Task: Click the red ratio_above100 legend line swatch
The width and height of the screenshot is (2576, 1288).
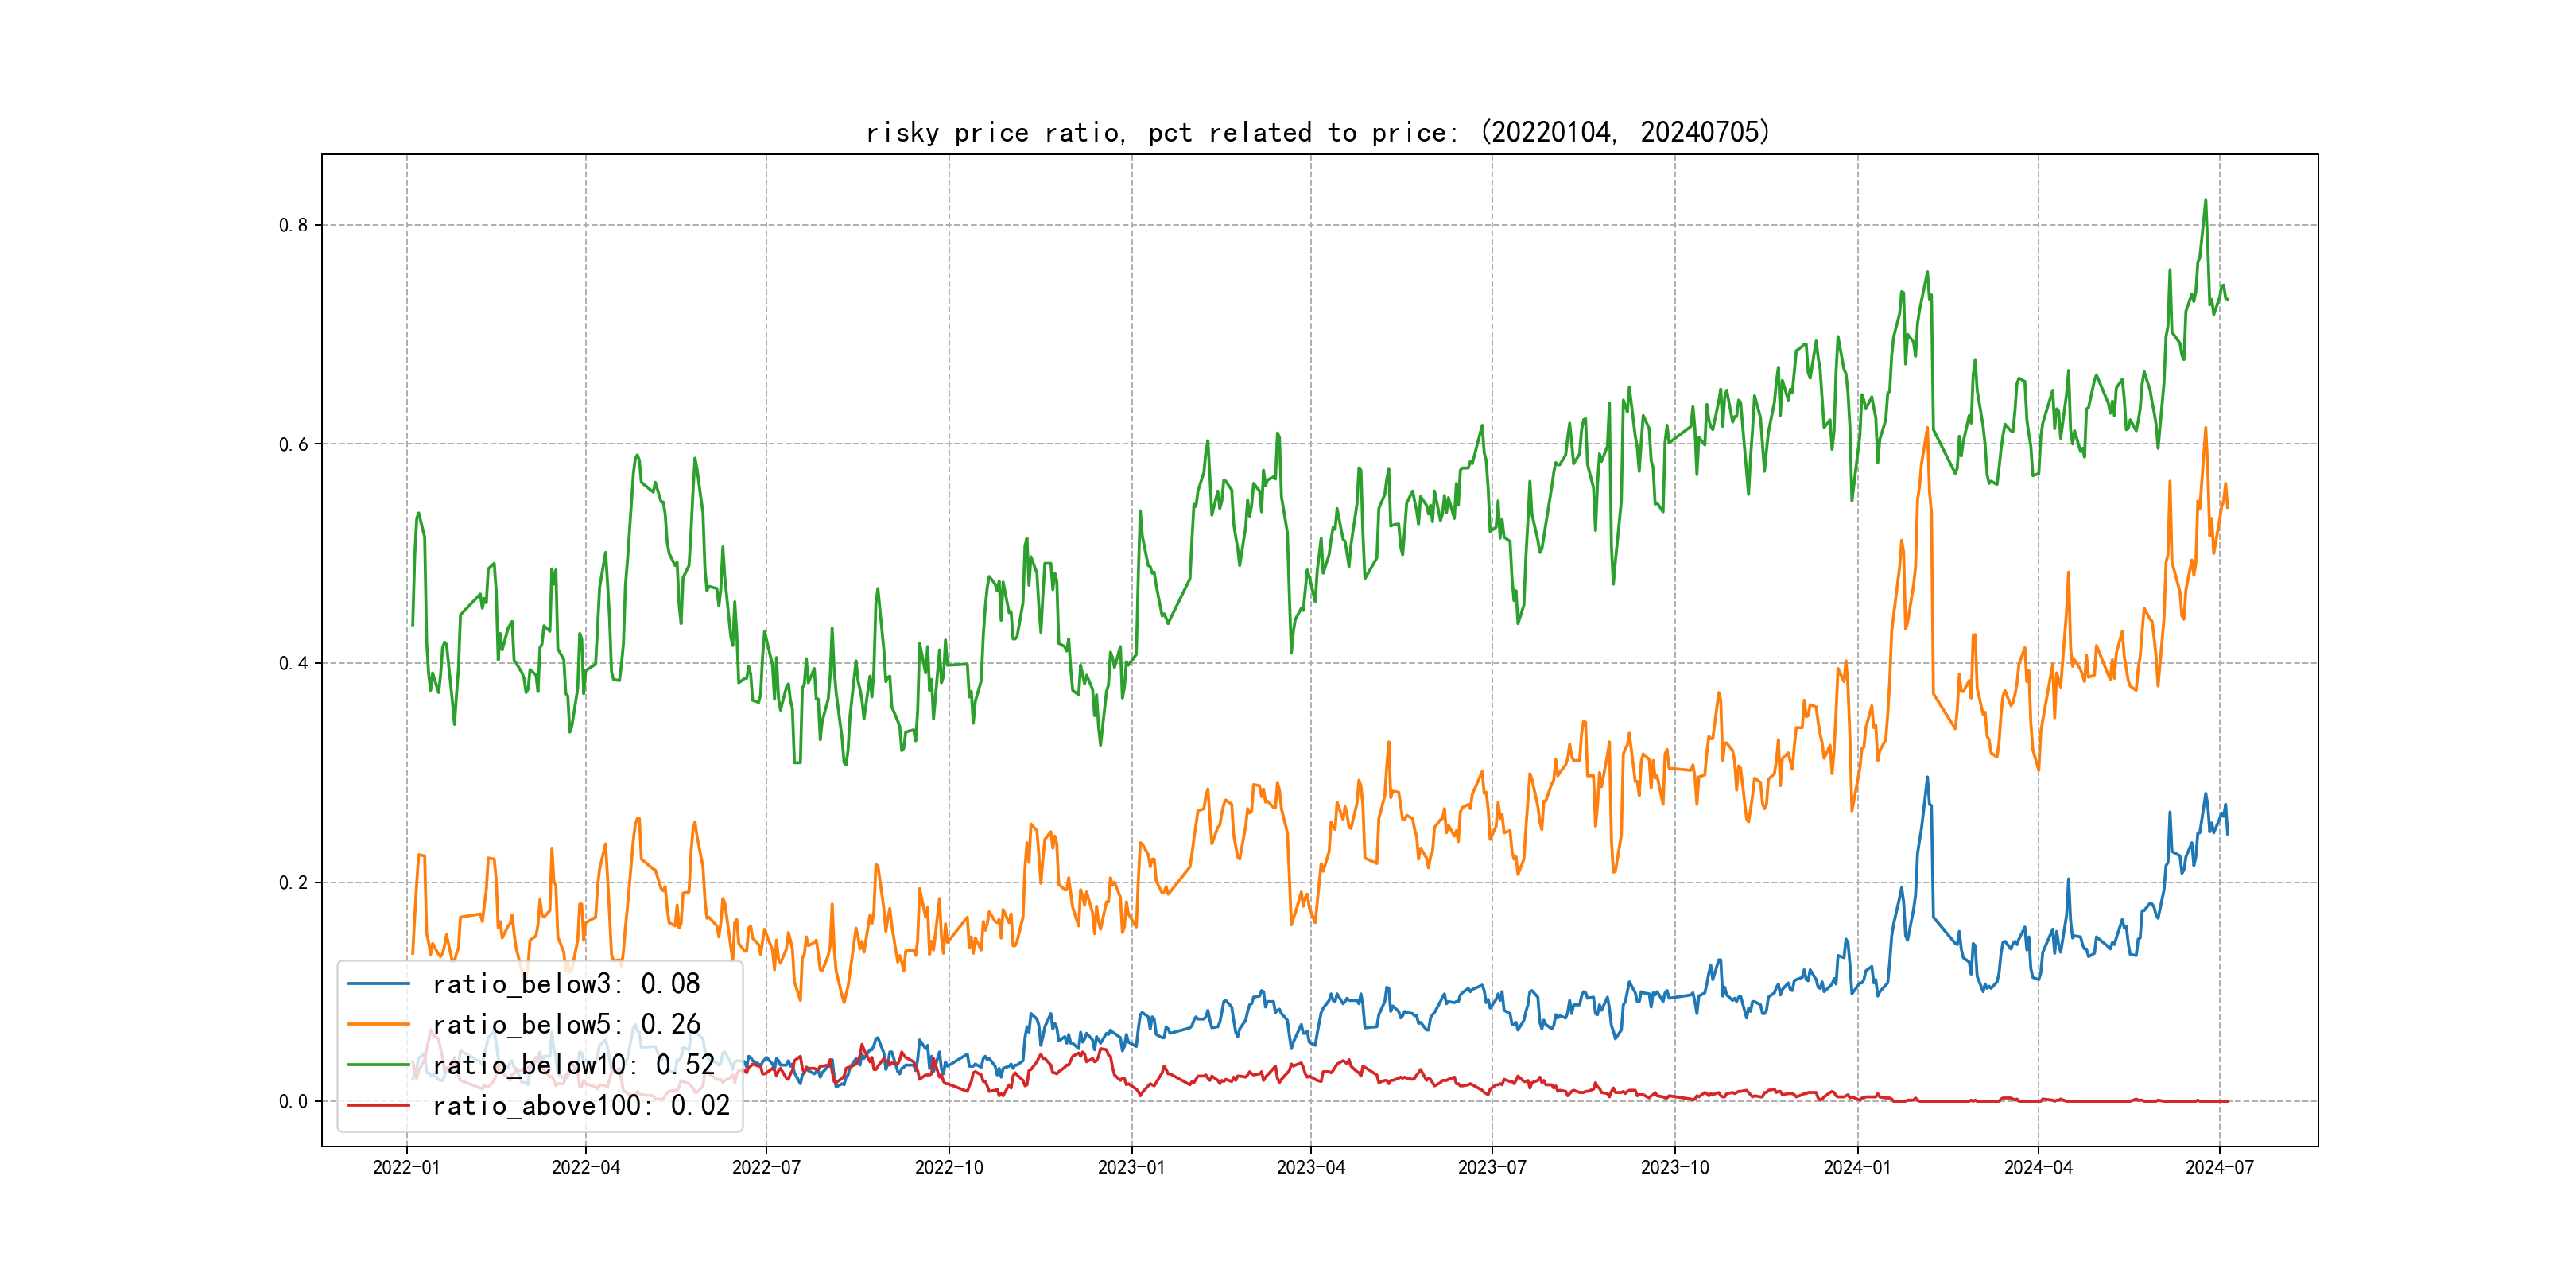Action: pos(378,1105)
